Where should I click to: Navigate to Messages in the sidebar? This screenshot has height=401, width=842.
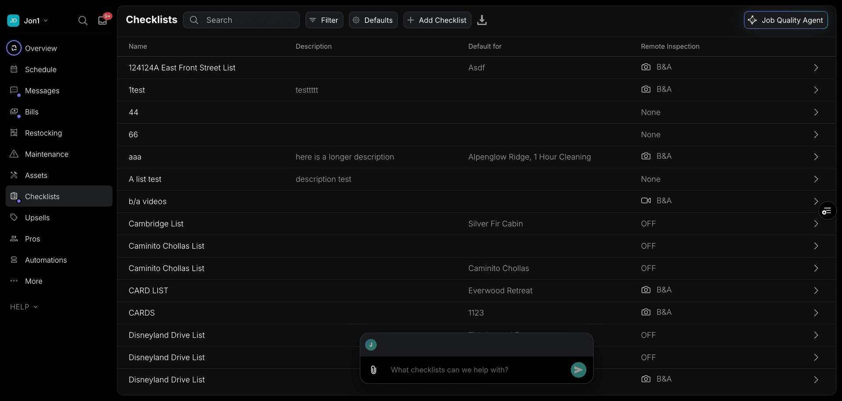(42, 91)
